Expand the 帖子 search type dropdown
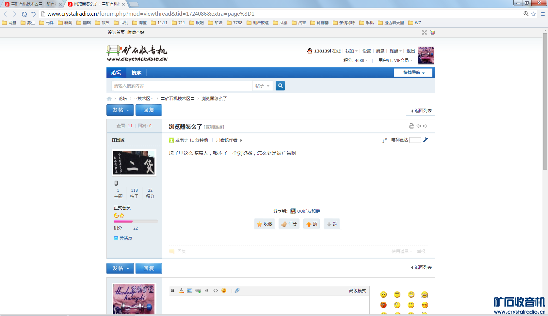The width and height of the screenshot is (548, 316). click(x=263, y=86)
